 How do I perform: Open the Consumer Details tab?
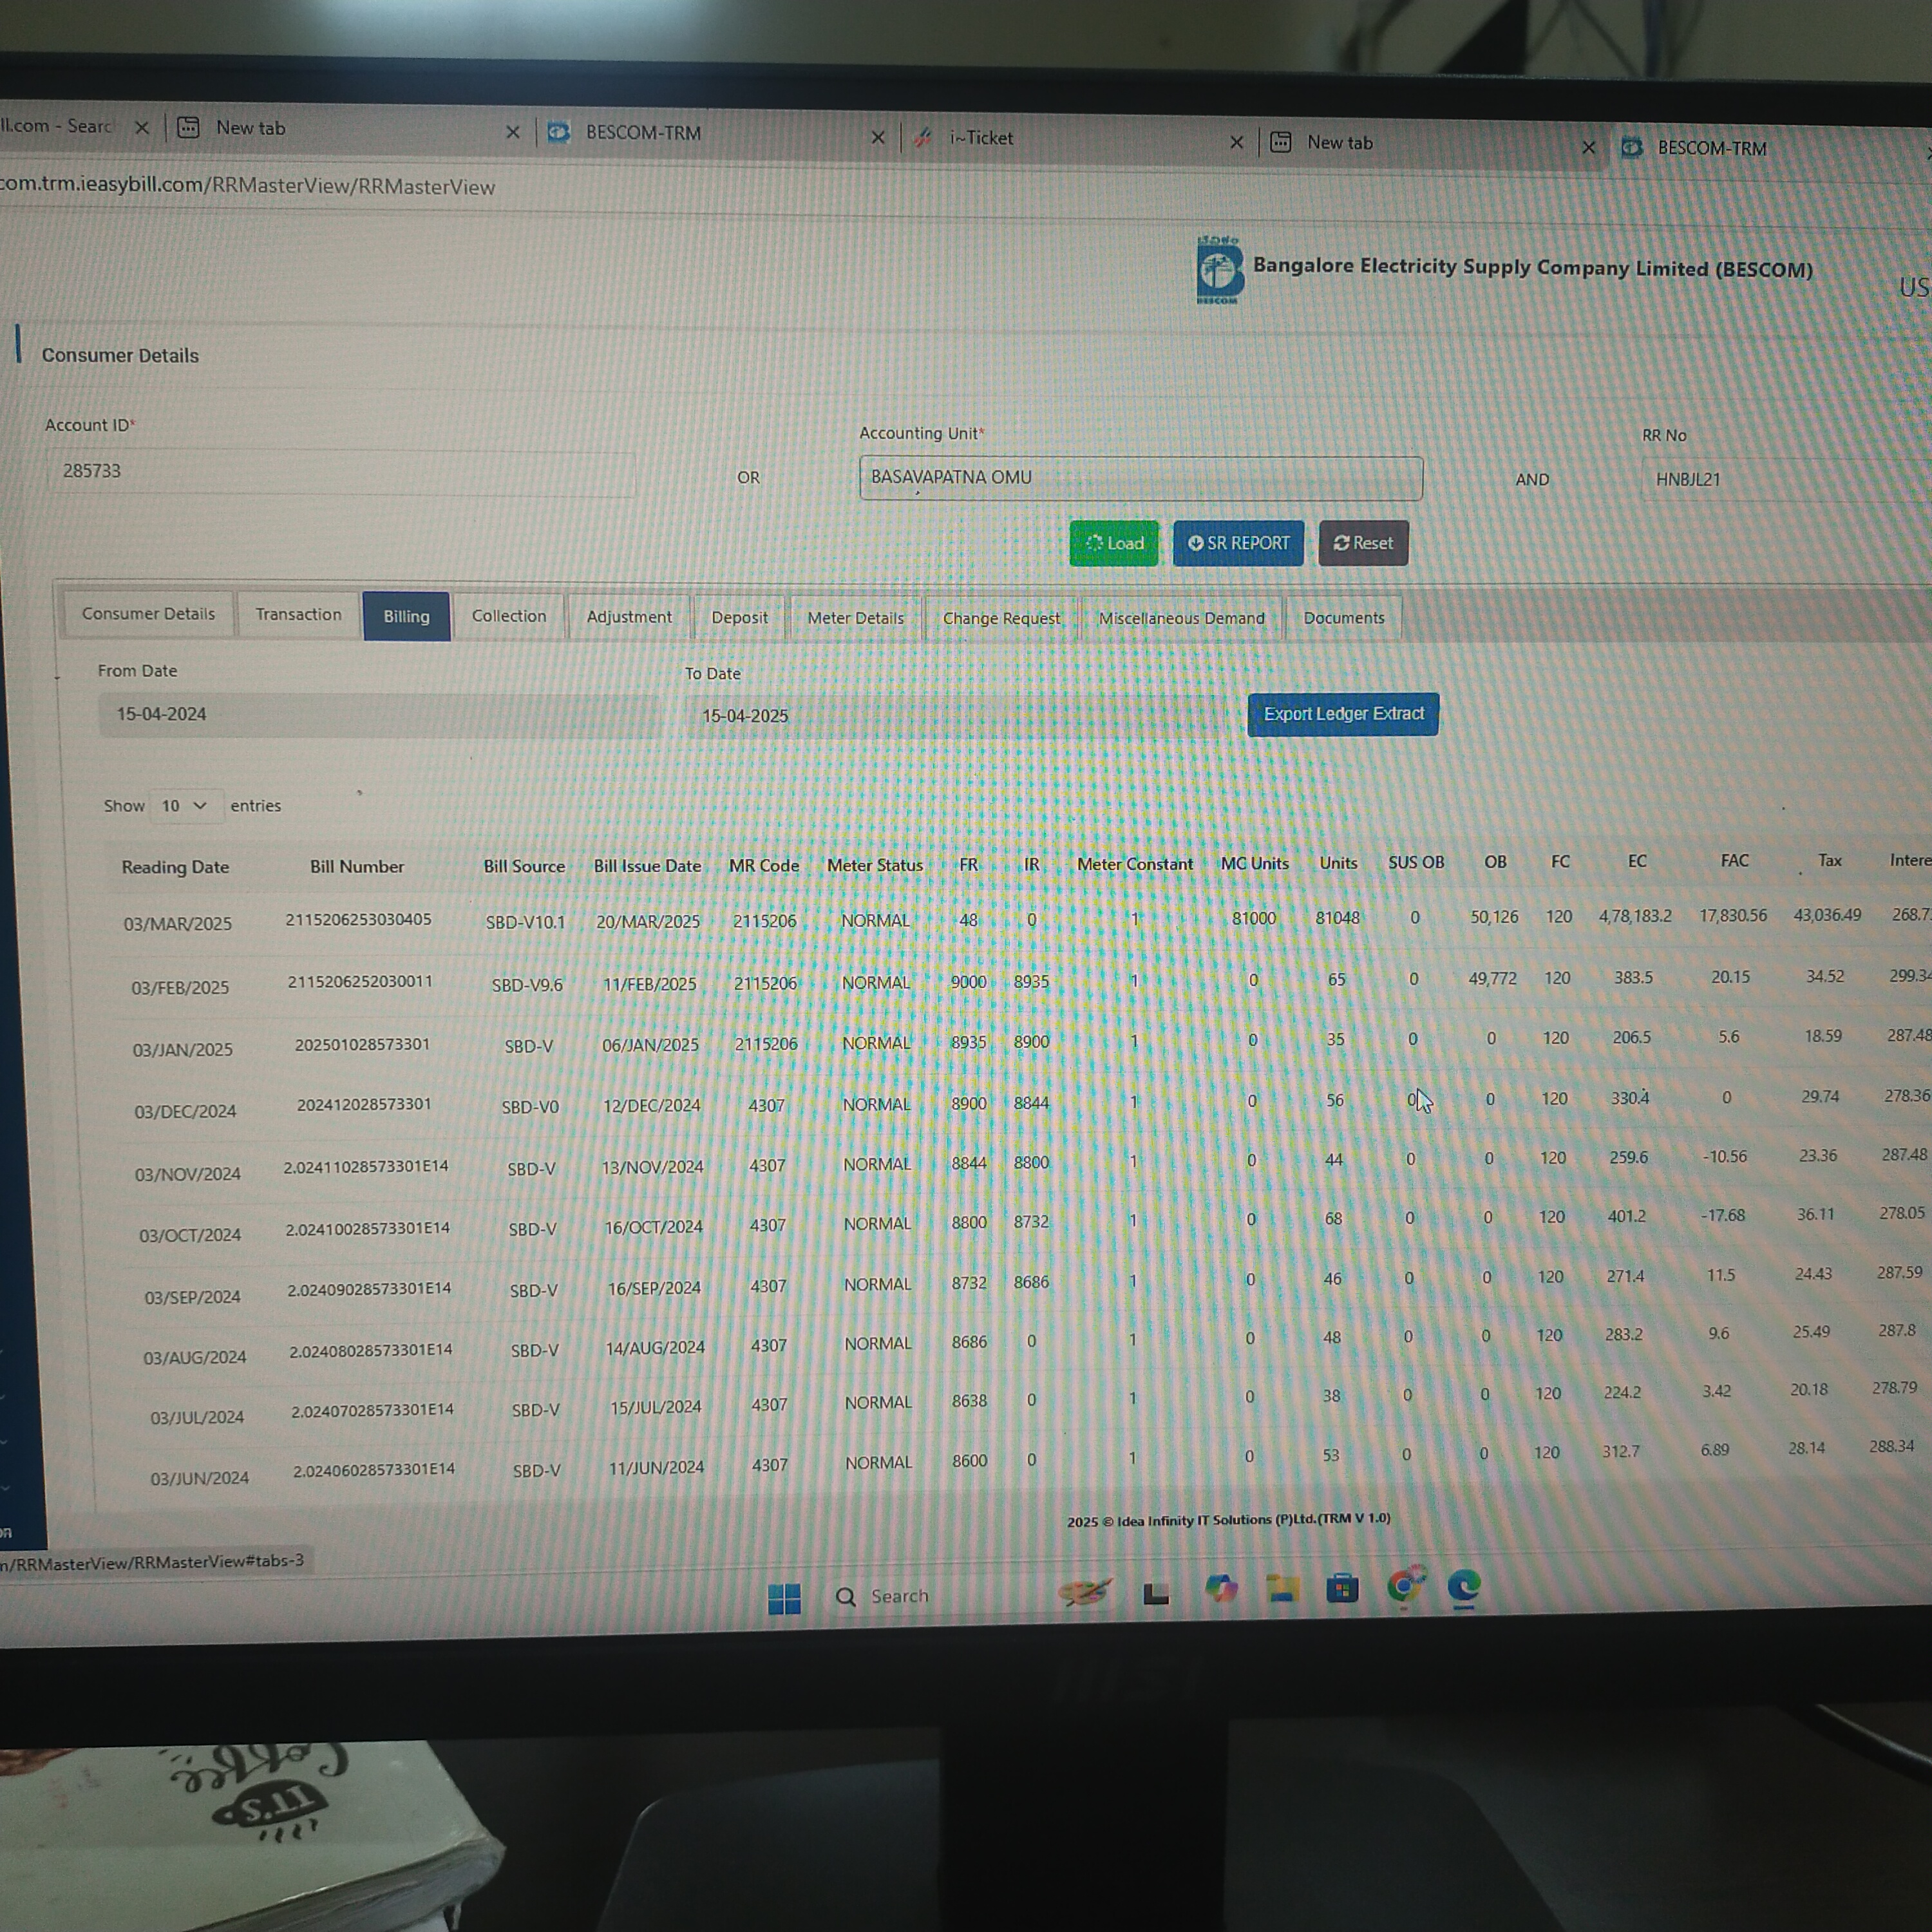[148, 614]
